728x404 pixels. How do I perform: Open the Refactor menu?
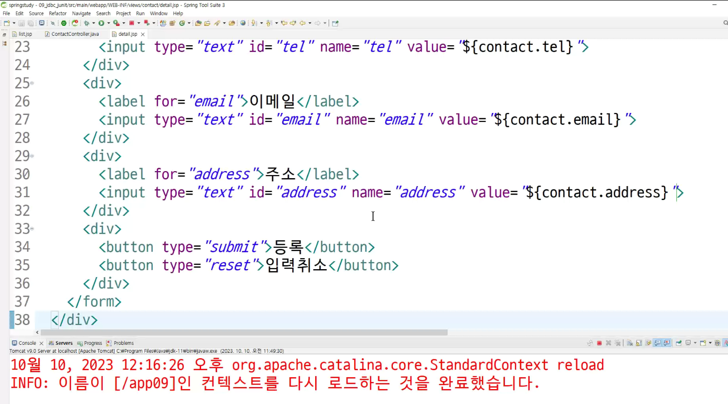pyautogui.click(x=58, y=13)
